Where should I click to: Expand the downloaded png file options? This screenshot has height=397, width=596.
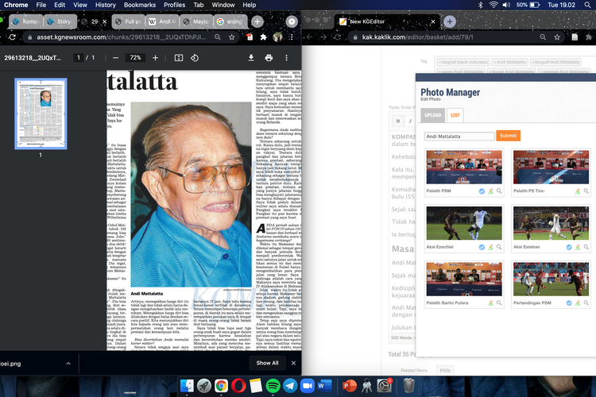pyautogui.click(x=68, y=363)
